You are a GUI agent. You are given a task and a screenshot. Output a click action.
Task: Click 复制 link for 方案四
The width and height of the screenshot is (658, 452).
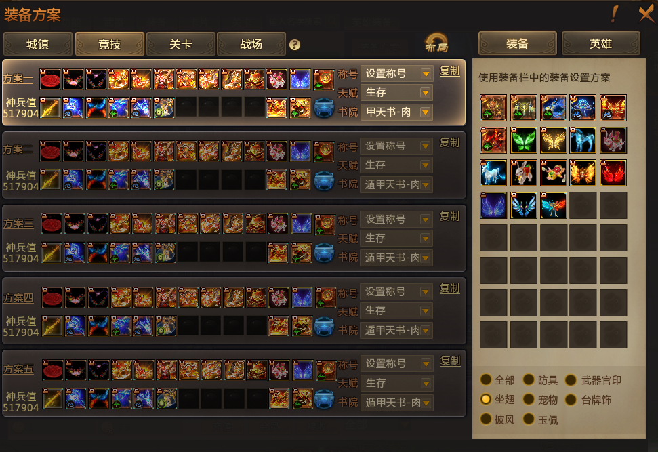tap(449, 288)
